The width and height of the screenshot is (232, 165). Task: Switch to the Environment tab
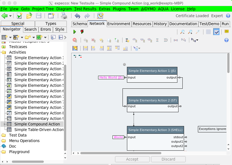(119, 24)
